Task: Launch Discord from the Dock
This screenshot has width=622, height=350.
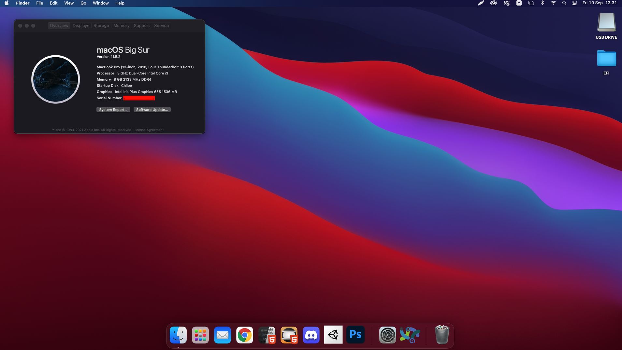Action: pos(311,335)
